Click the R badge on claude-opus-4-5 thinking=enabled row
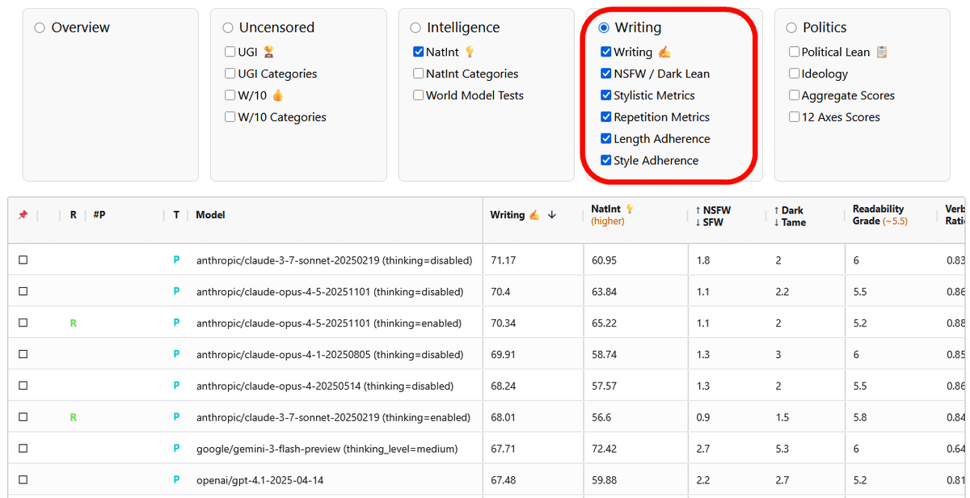Image resolution: width=970 pixels, height=498 pixels. (74, 323)
